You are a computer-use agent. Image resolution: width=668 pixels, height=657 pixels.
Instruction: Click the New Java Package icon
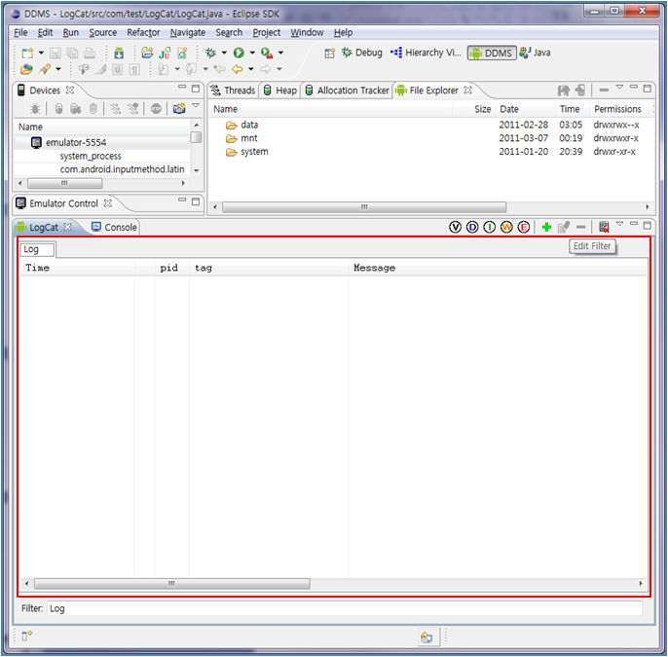click(147, 53)
